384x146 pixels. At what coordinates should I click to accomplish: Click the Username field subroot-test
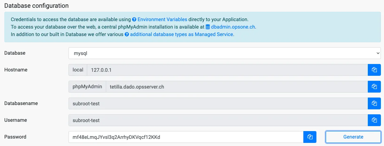[x=218, y=120]
